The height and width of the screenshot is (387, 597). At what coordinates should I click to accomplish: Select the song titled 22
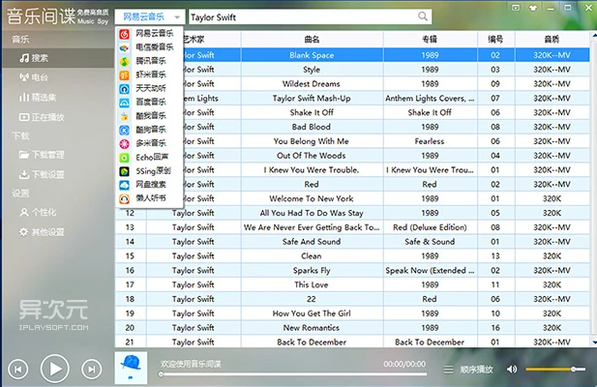coord(312,299)
